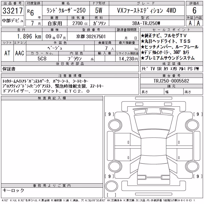Click the roof panel in the car diagram
The height and width of the screenshot is (204, 204).
[154, 147]
